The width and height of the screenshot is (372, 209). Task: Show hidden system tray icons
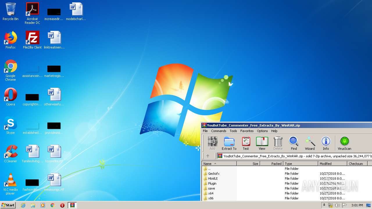pyautogui.click(x=324, y=205)
